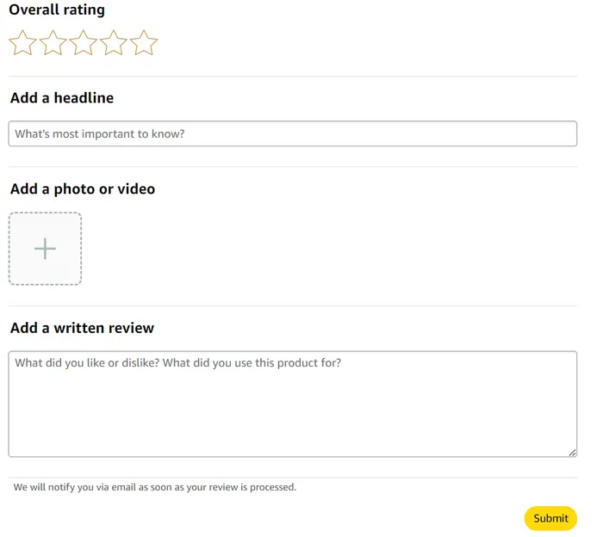The width and height of the screenshot is (609, 537).
Task: Click the plus icon to add media
Action: click(x=45, y=249)
